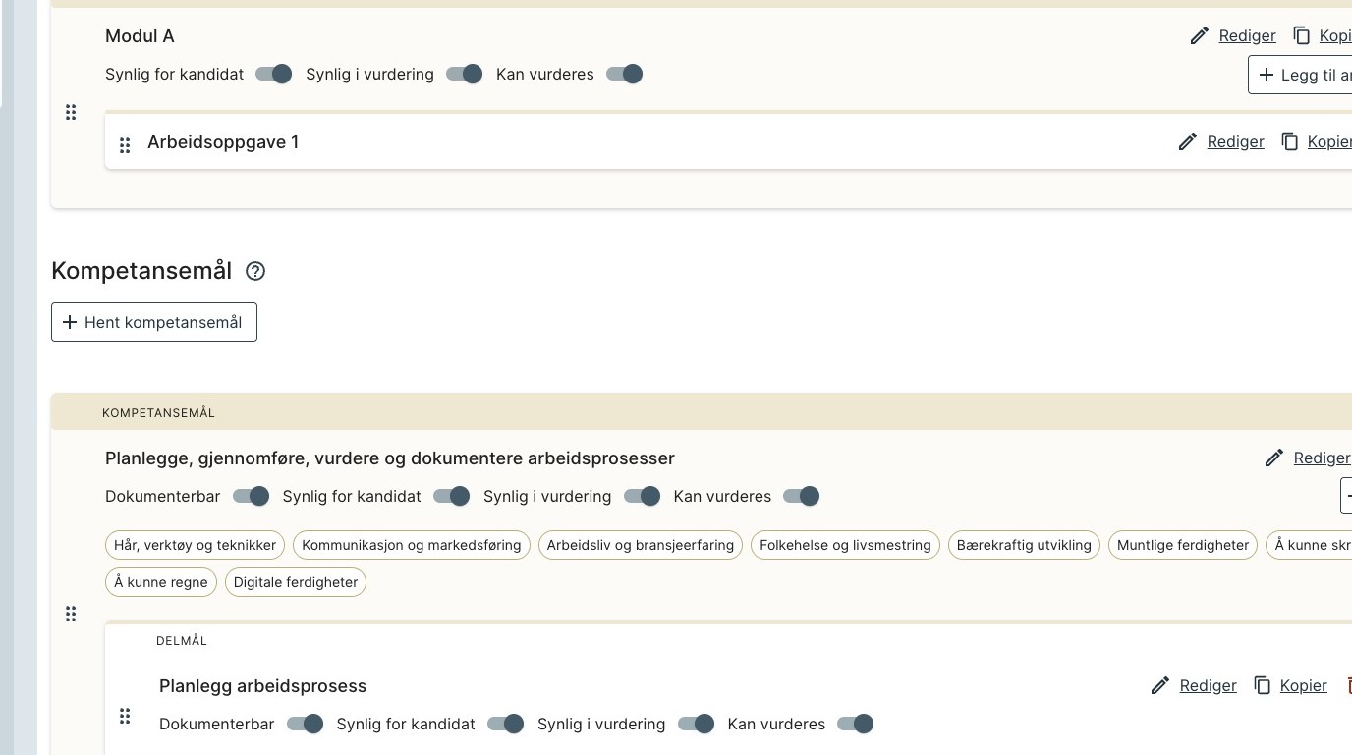The image size is (1352, 755).
Task: Click the Digitale ferdigheter tag chip
Action: pos(296,582)
